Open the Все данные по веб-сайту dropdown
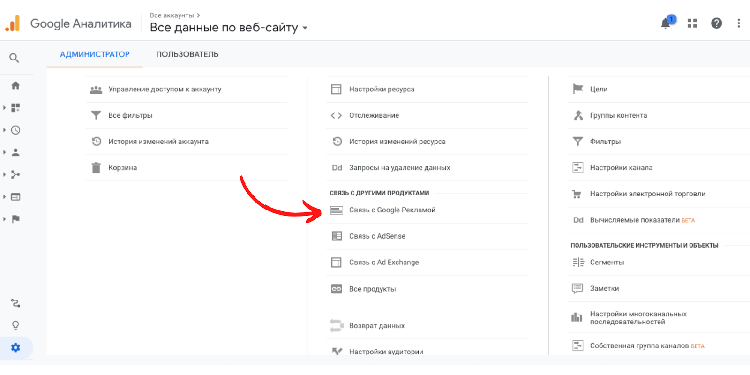Viewport: 750px width, 375px height. pyautogui.click(x=229, y=28)
